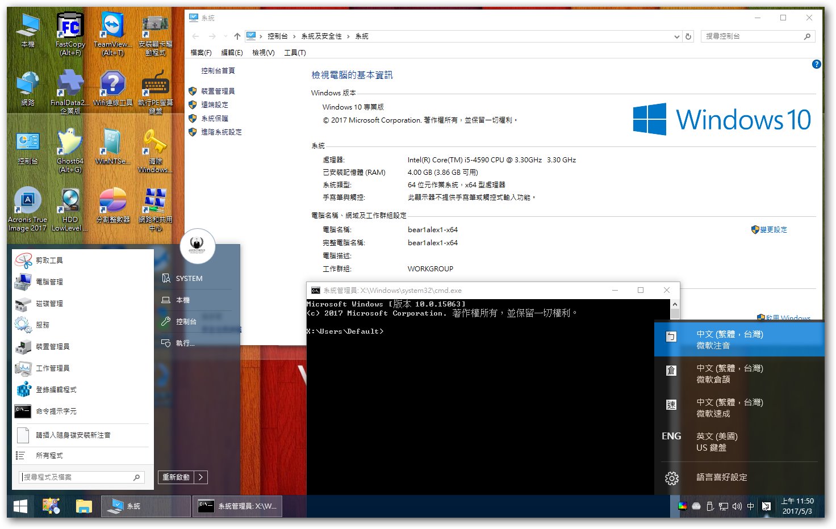The image size is (836, 529).
Task: Click the 變更設定 link
Action: tap(774, 230)
